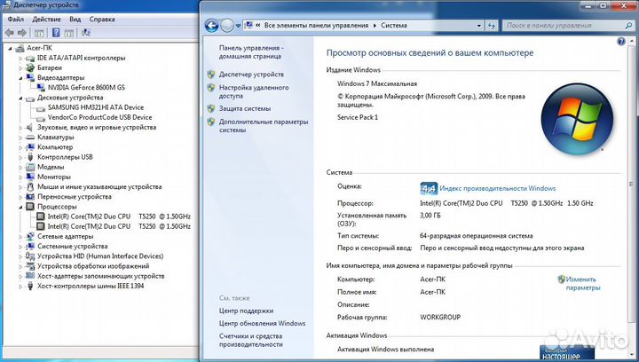Click the Хост-контроллеры шины IEEE 1394 icon
The width and height of the screenshot is (639, 362).
(30, 286)
